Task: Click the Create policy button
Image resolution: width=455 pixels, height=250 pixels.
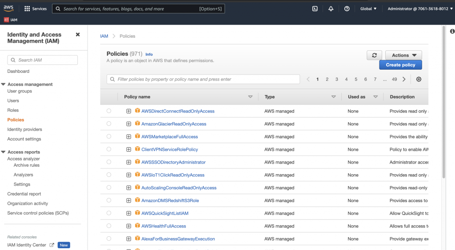Action: click(400, 65)
